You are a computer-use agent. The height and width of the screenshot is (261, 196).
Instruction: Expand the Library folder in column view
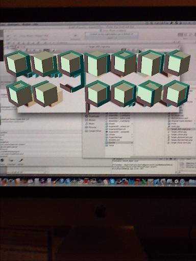[x=119, y=135]
